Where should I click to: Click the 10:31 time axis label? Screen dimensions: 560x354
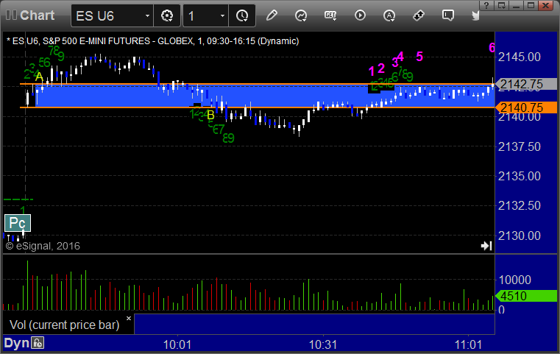point(323,345)
